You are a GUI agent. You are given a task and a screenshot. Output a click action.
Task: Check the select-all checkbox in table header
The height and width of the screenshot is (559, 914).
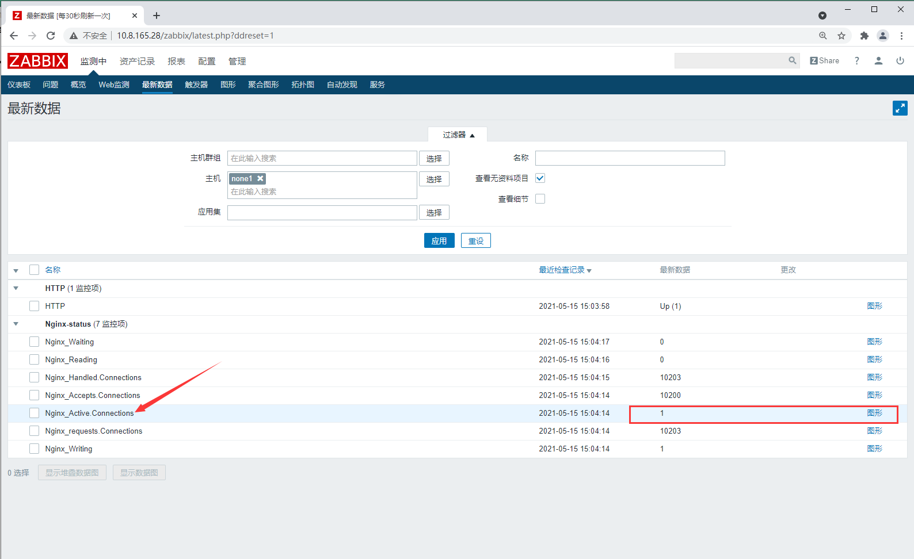(34, 270)
